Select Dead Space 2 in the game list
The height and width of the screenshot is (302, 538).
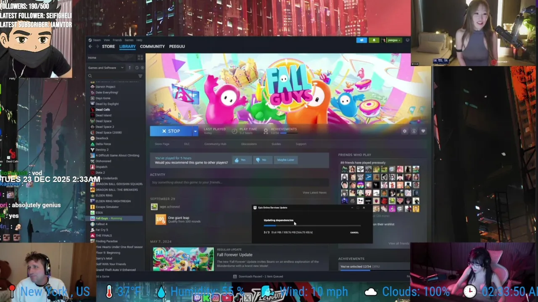(x=105, y=127)
